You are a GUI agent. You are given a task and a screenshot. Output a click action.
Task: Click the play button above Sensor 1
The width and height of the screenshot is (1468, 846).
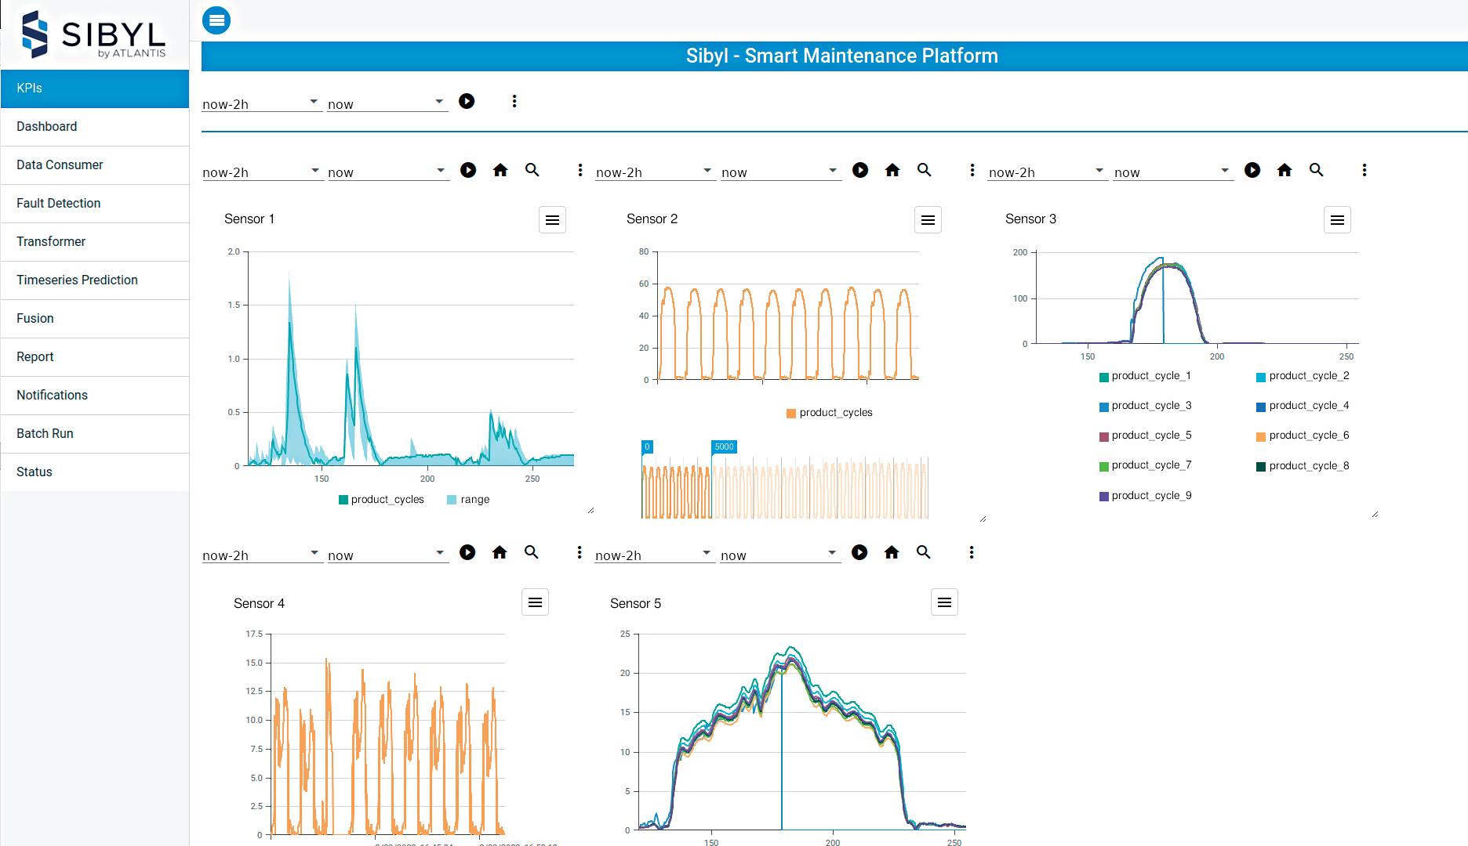(x=468, y=170)
